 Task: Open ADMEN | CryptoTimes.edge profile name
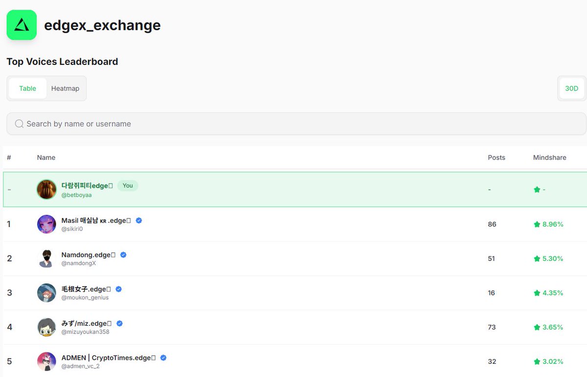(109, 357)
